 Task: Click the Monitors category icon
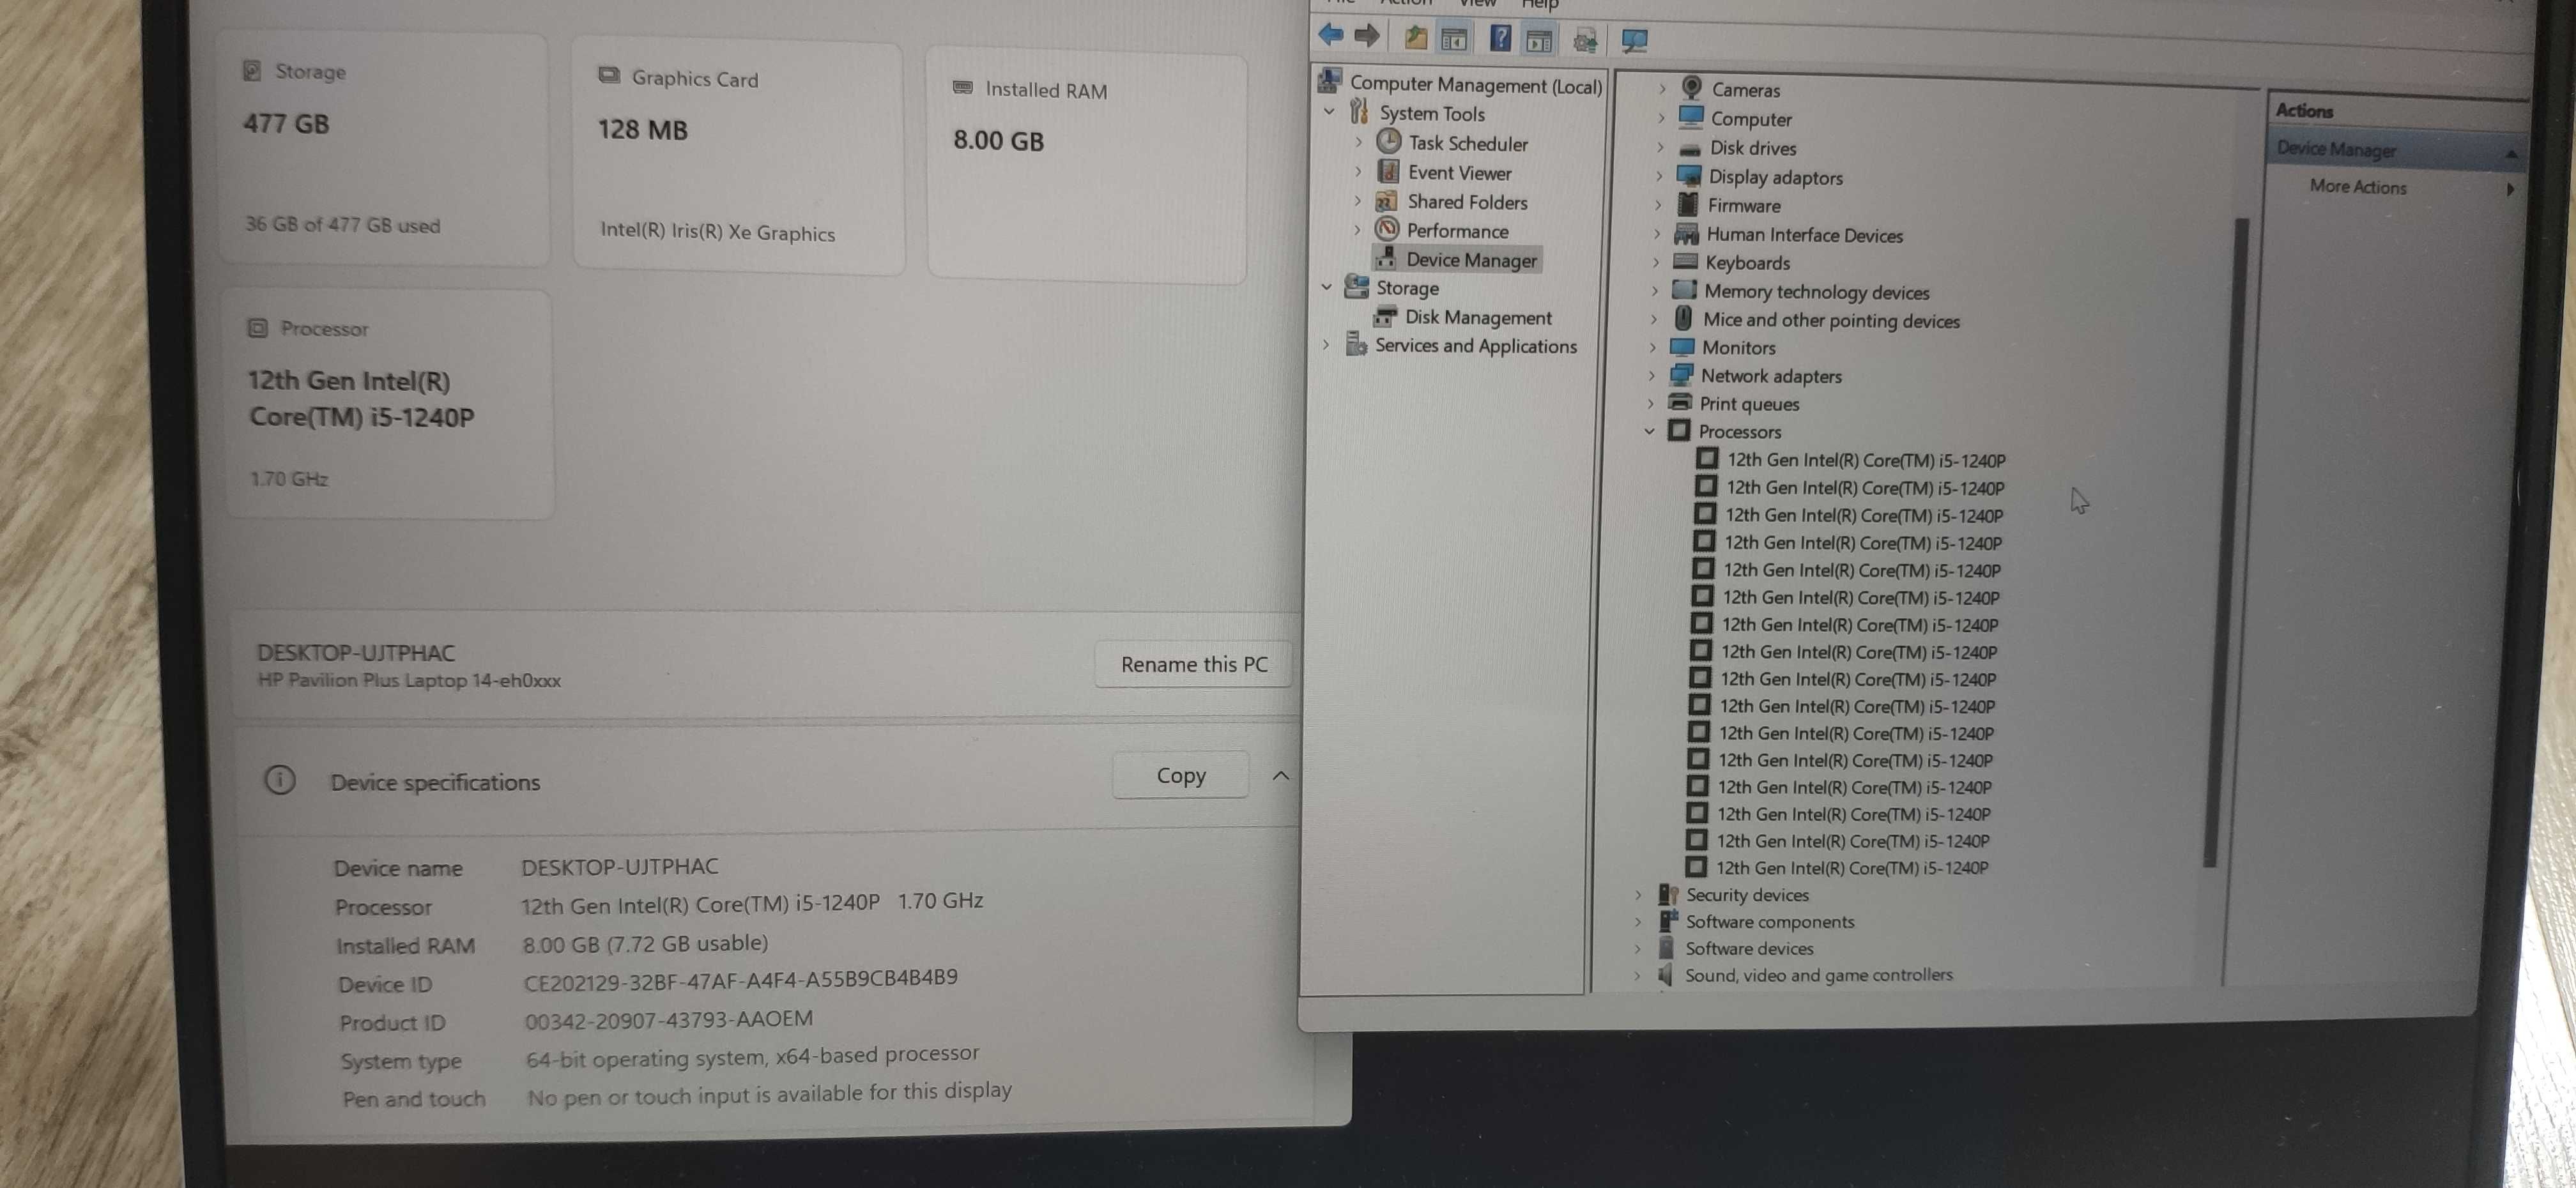tap(1682, 347)
